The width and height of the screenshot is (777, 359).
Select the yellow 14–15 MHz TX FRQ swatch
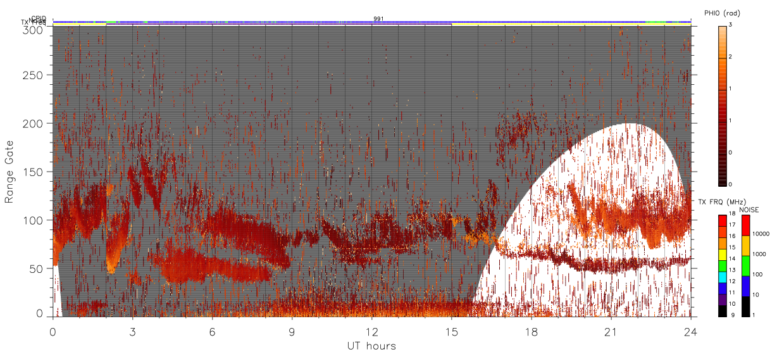(x=723, y=255)
